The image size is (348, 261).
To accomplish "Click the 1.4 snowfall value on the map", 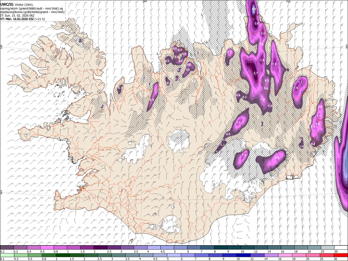I will pyautogui.click(x=239, y=123).
